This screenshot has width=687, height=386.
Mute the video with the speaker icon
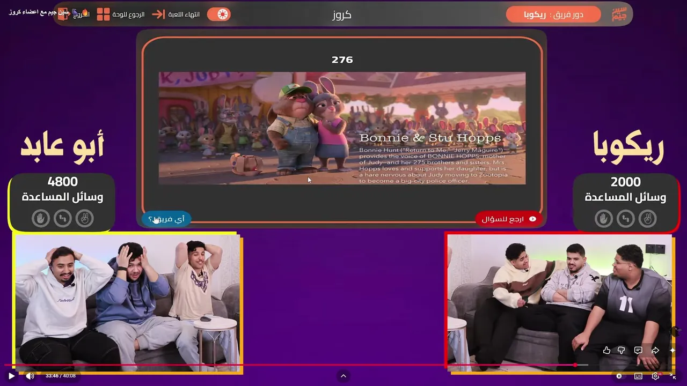pyautogui.click(x=30, y=376)
